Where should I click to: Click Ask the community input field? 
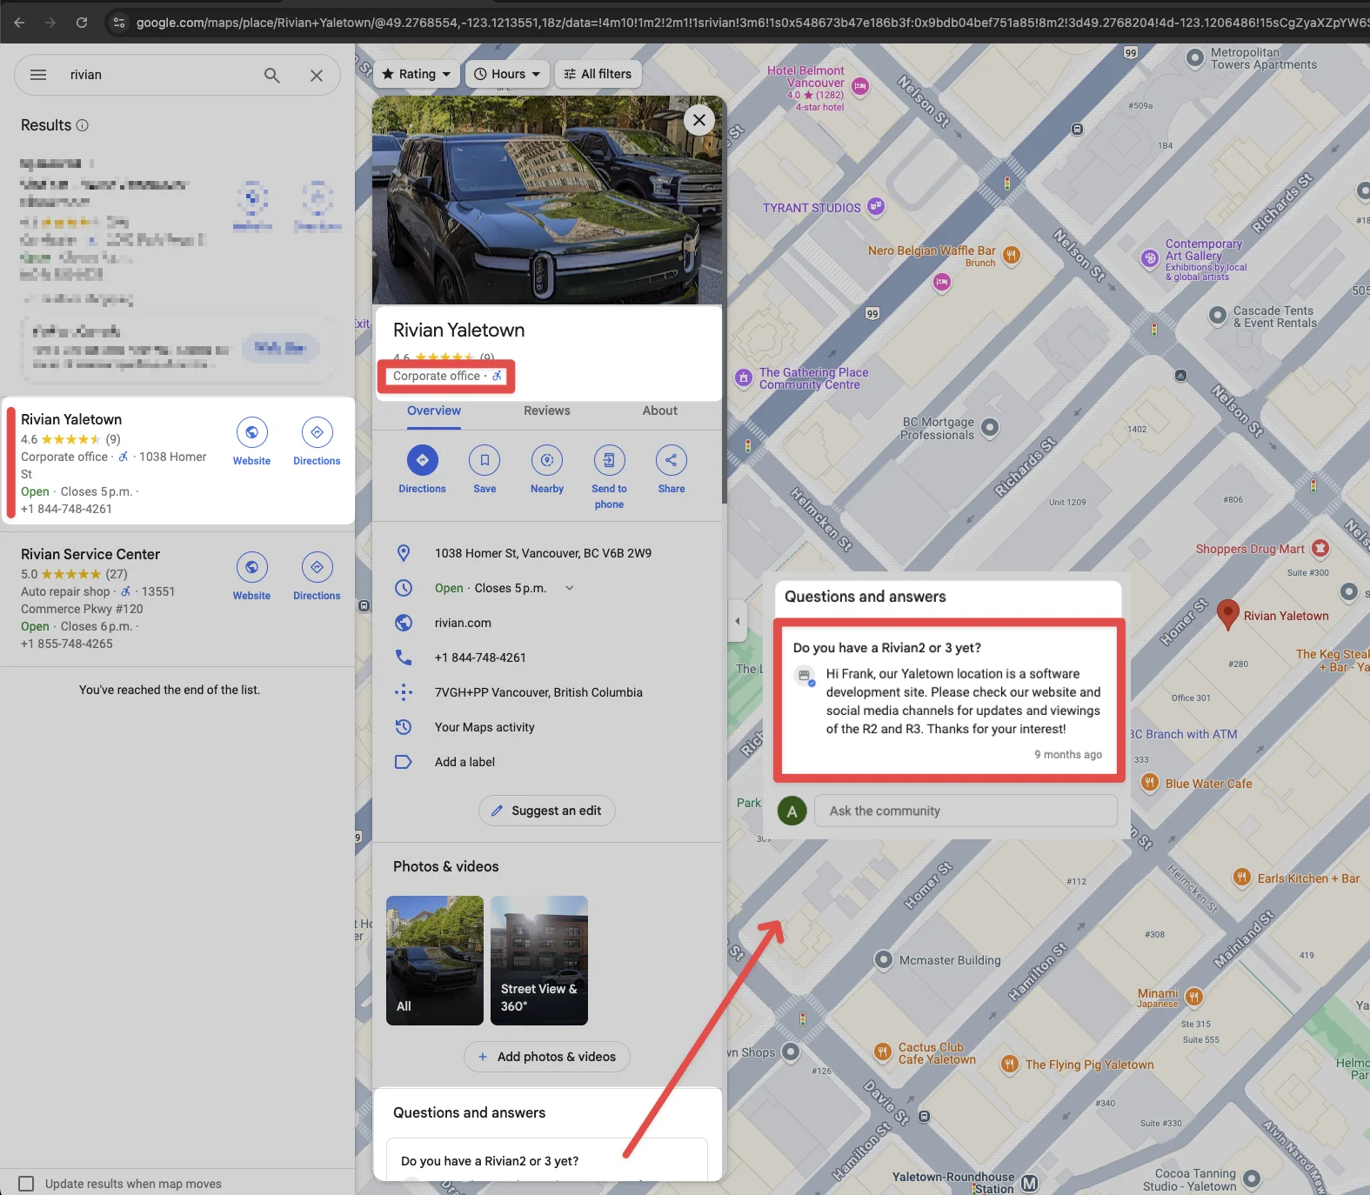click(x=966, y=811)
